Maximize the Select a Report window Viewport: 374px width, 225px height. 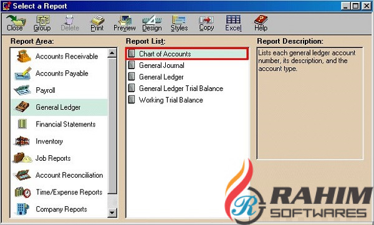(356, 6)
